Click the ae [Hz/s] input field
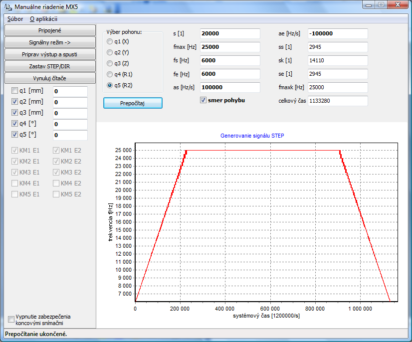Image resolution: width=412 pixels, height=342 pixels. 338,33
